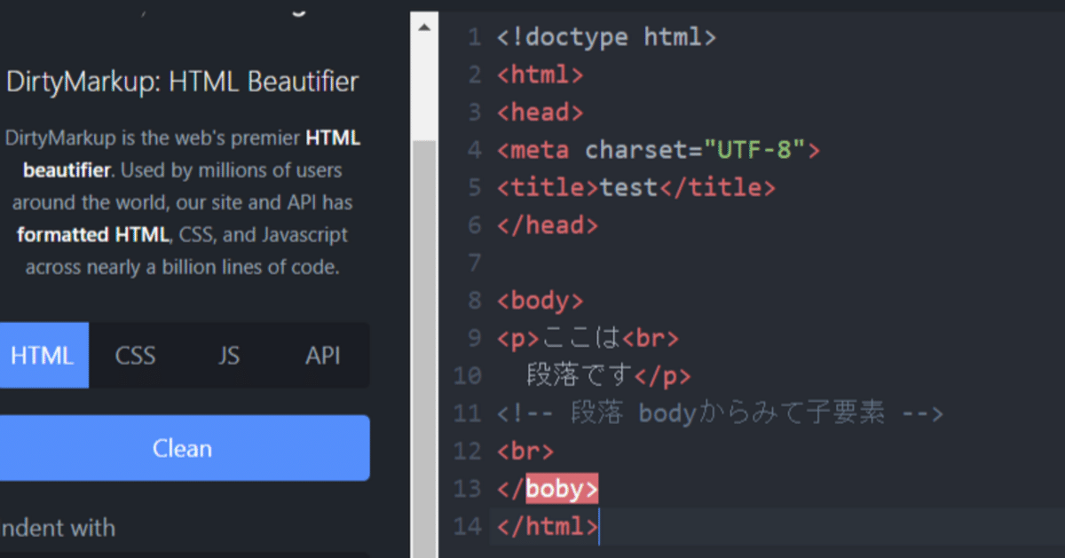Click the <title>test</title> line

(636, 187)
